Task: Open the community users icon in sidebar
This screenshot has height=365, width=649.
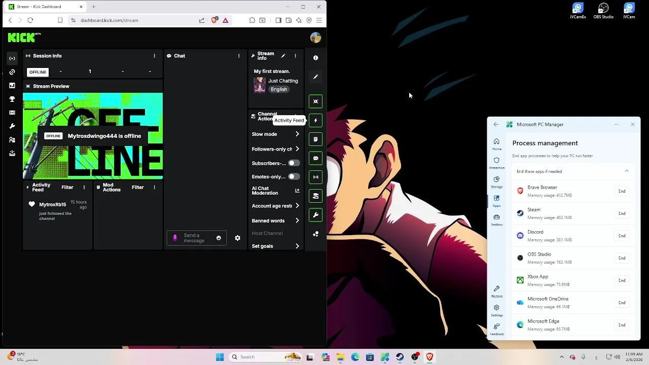Action: (12, 140)
